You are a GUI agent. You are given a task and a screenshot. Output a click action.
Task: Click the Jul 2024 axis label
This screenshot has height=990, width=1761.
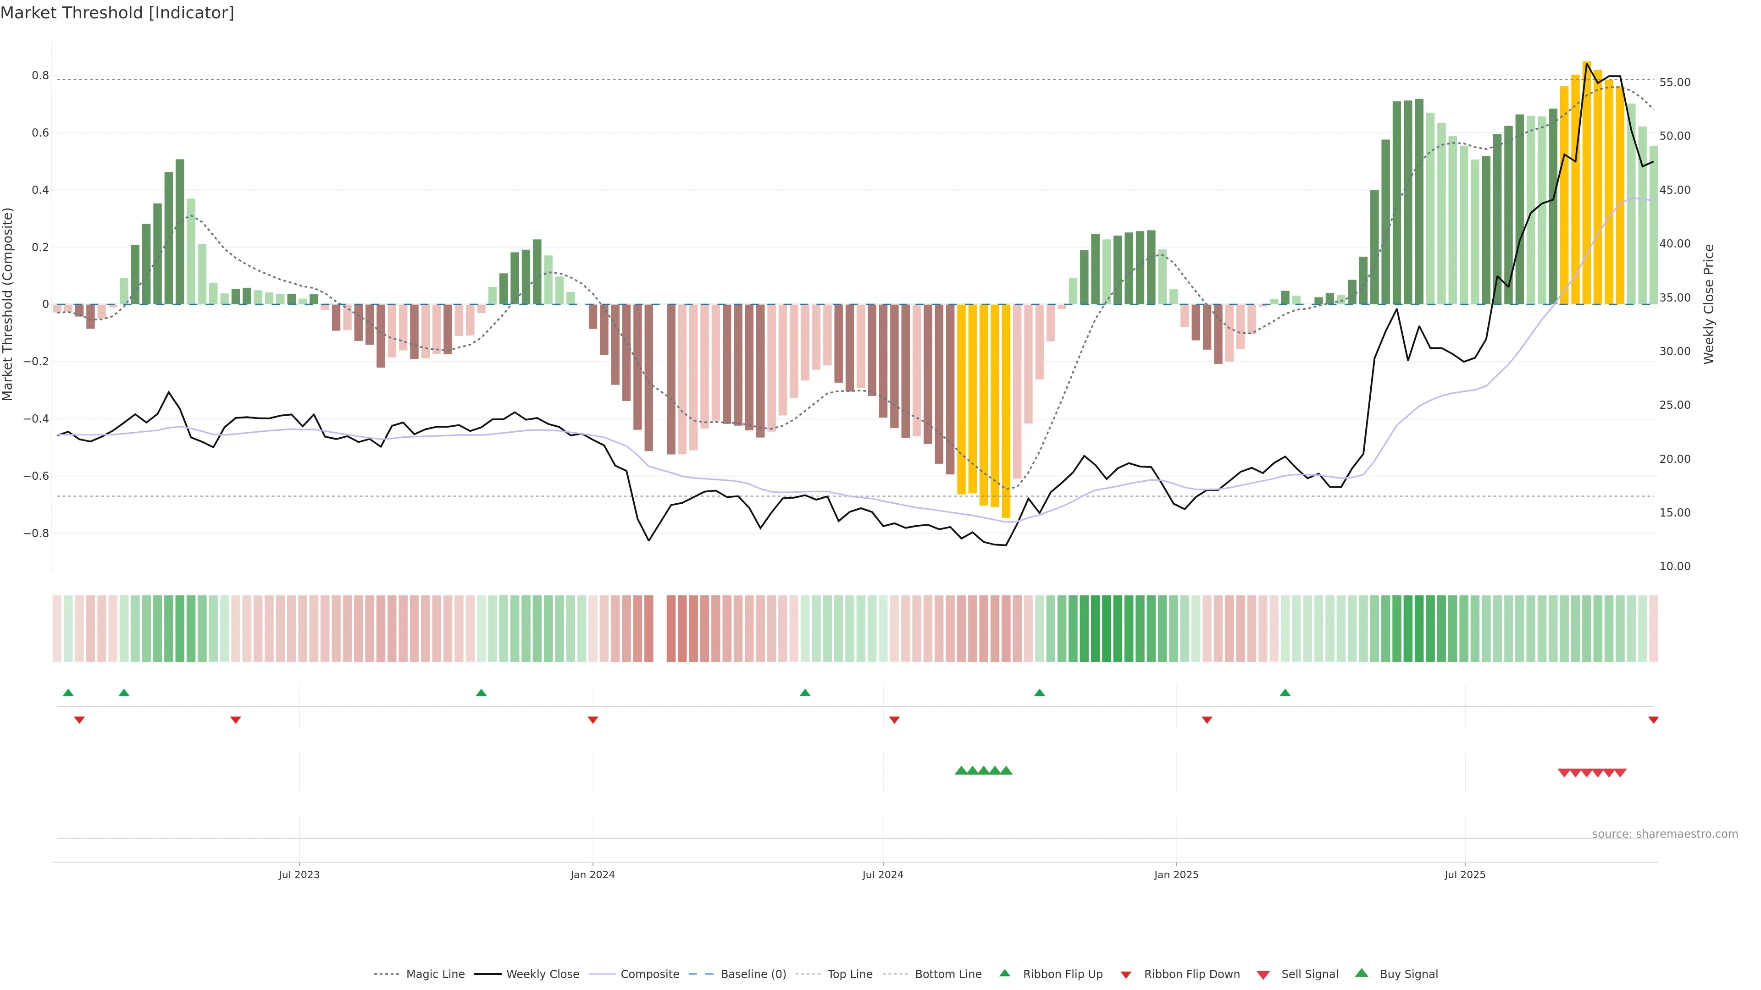click(x=882, y=874)
